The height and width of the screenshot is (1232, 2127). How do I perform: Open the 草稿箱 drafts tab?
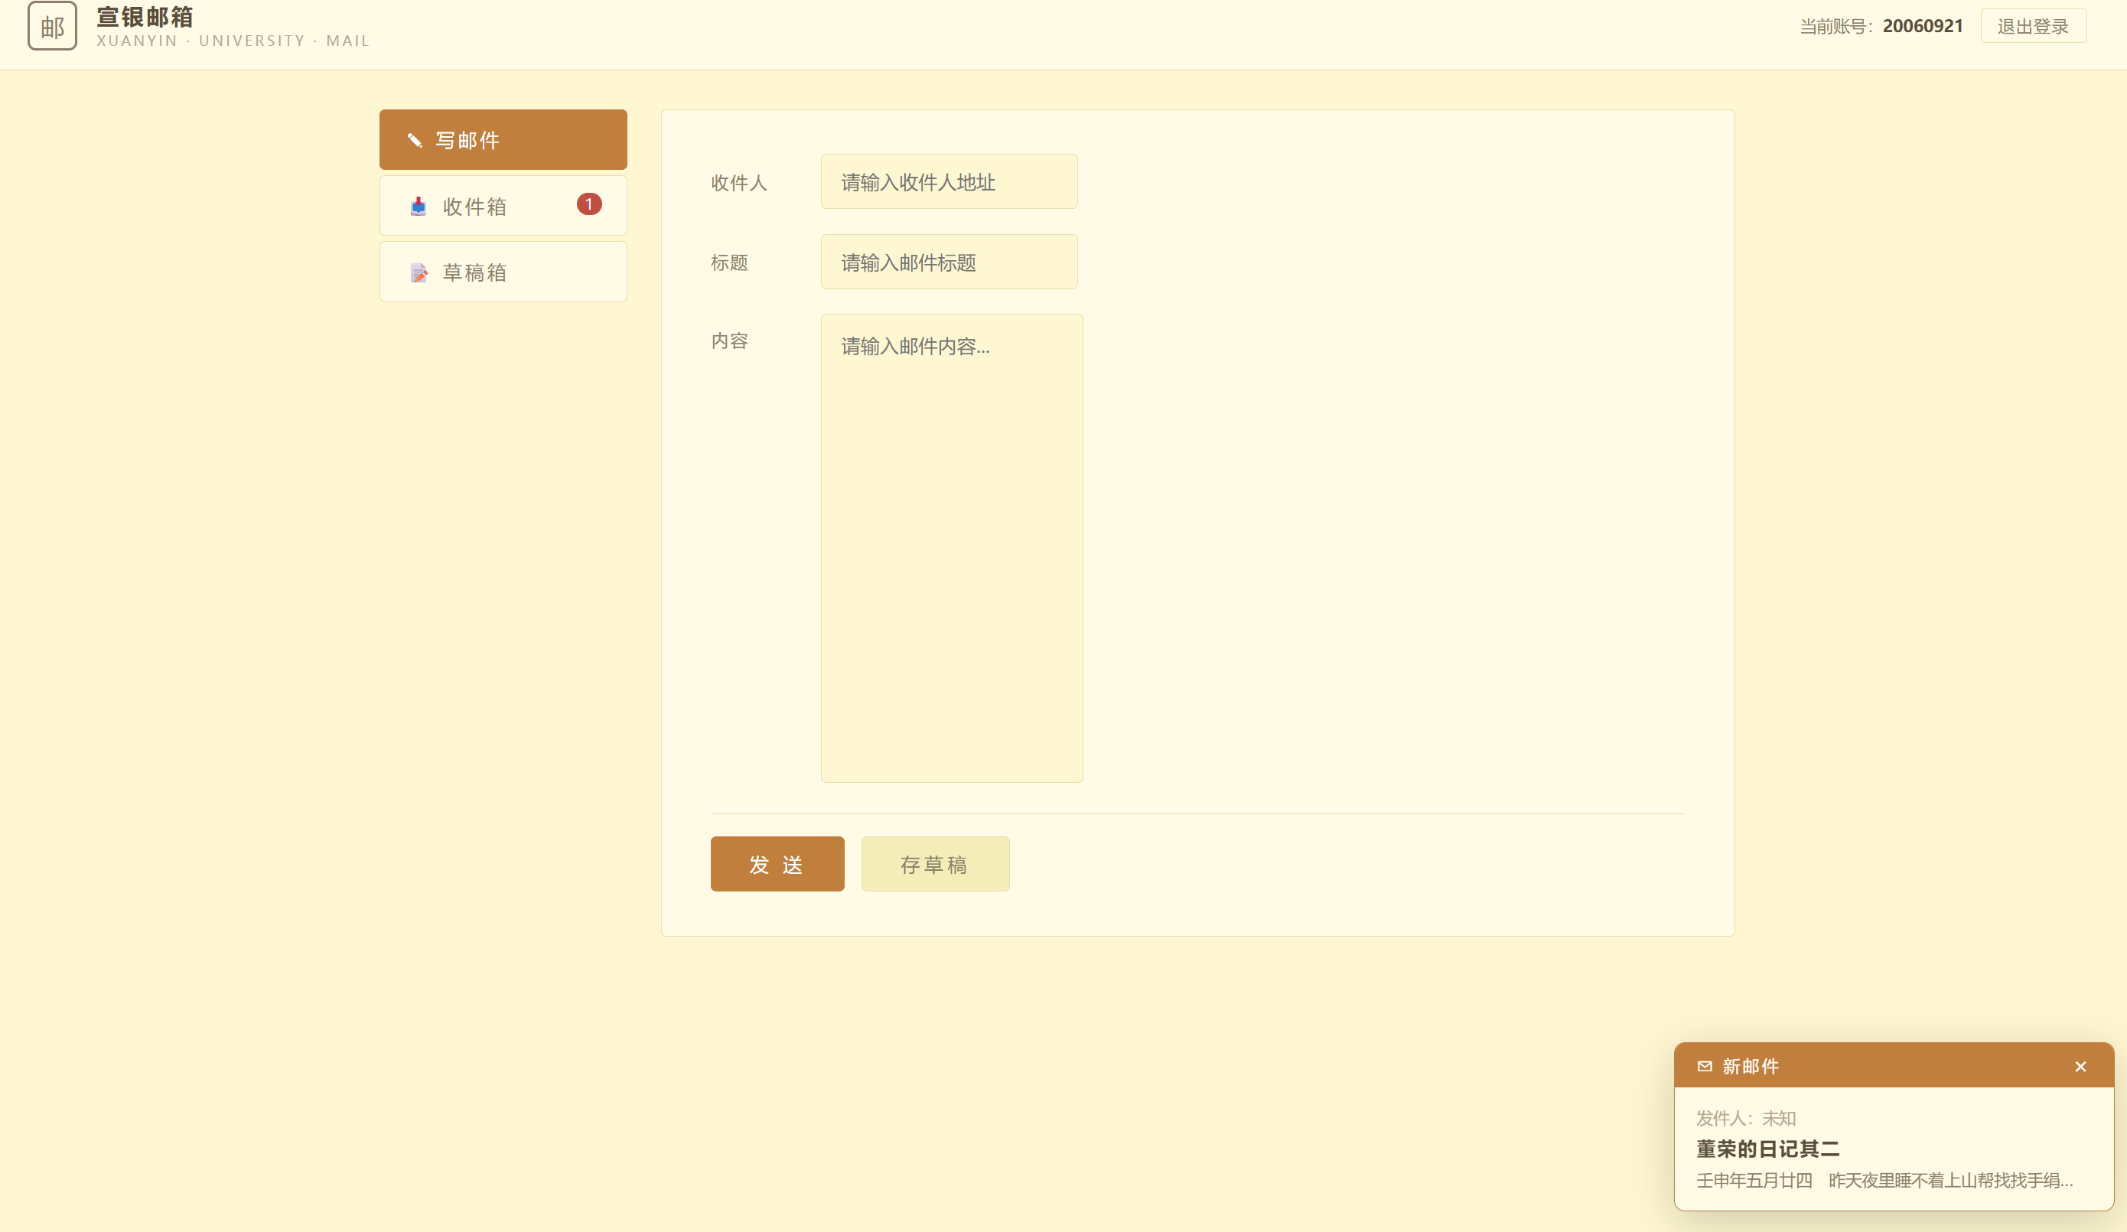503,272
